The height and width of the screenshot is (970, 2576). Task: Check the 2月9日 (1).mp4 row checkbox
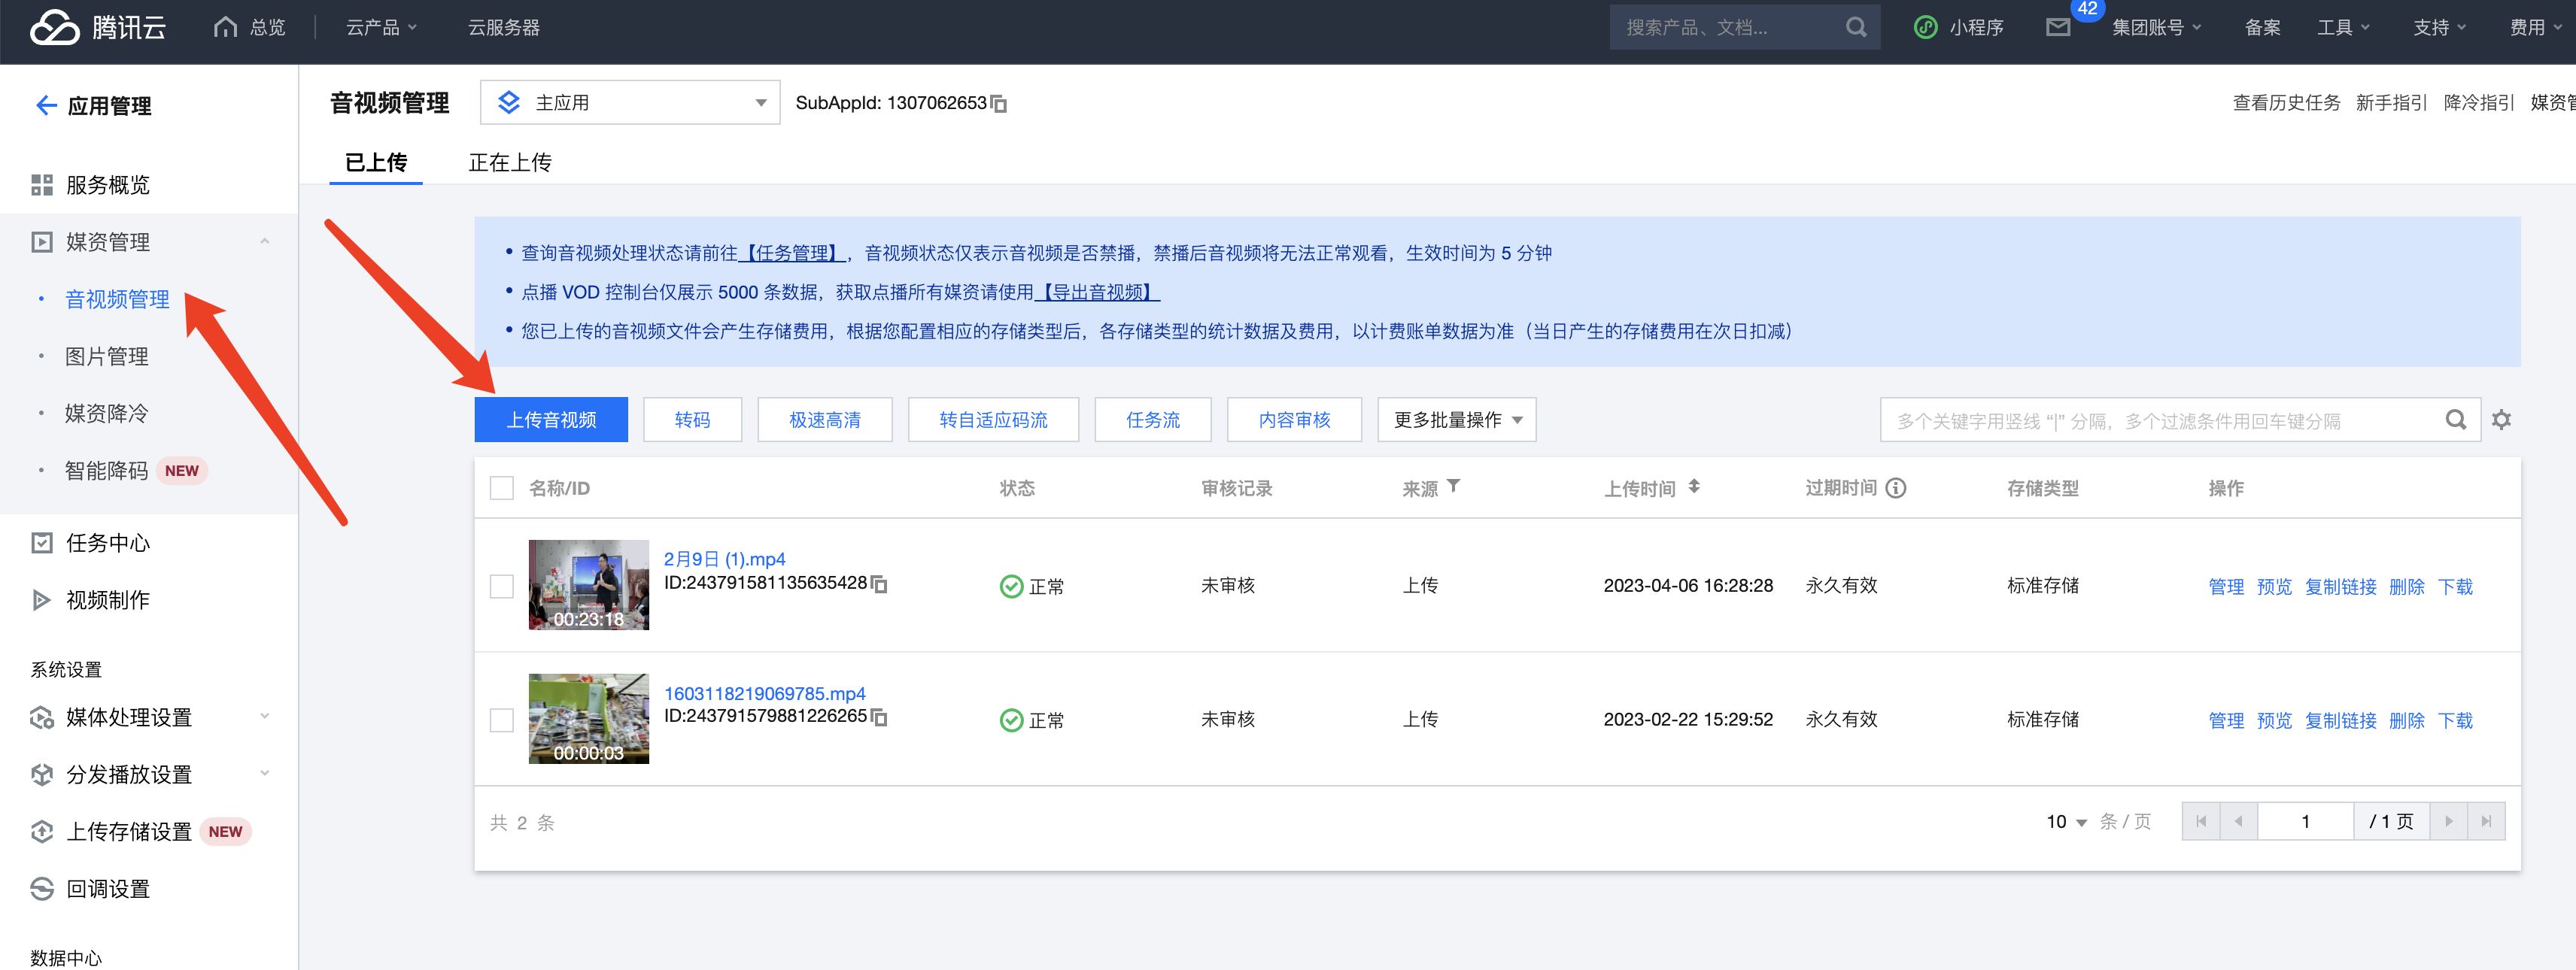pyautogui.click(x=501, y=586)
